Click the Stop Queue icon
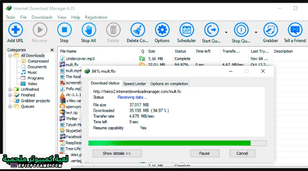The image size is (308, 171). click(x=241, y=30)
